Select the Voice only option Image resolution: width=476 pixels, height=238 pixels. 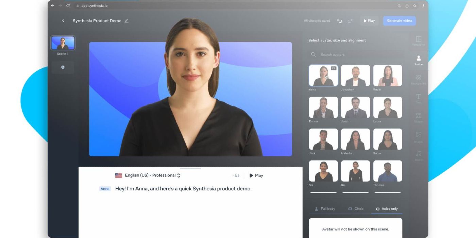387,209
